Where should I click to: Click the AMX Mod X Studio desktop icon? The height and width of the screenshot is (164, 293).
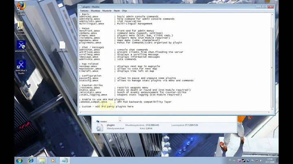pyautogui.click(x=21, y=67)
